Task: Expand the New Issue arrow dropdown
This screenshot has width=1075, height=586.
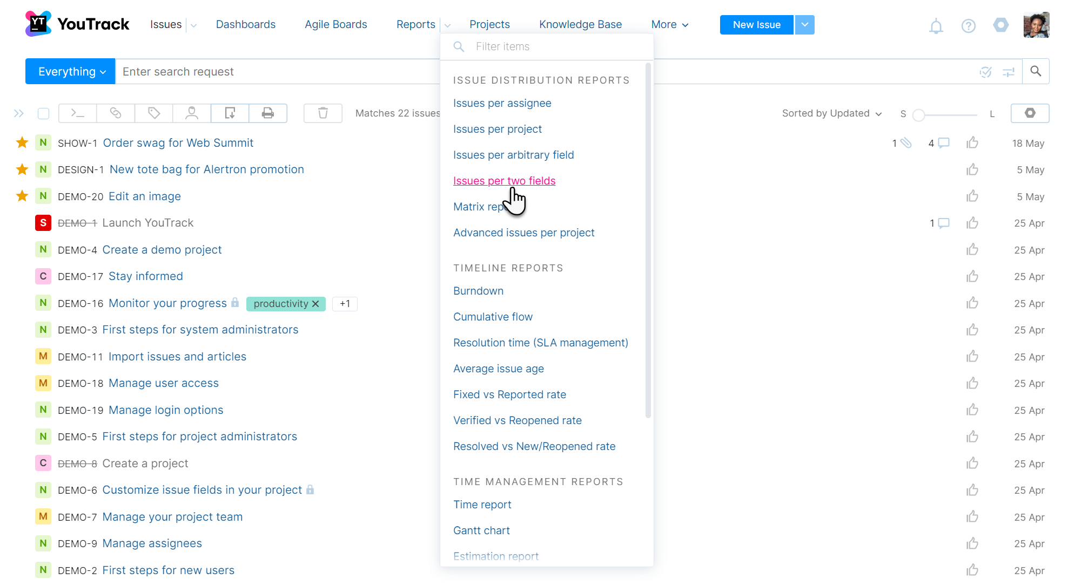Action: click(x=804, y=25)
